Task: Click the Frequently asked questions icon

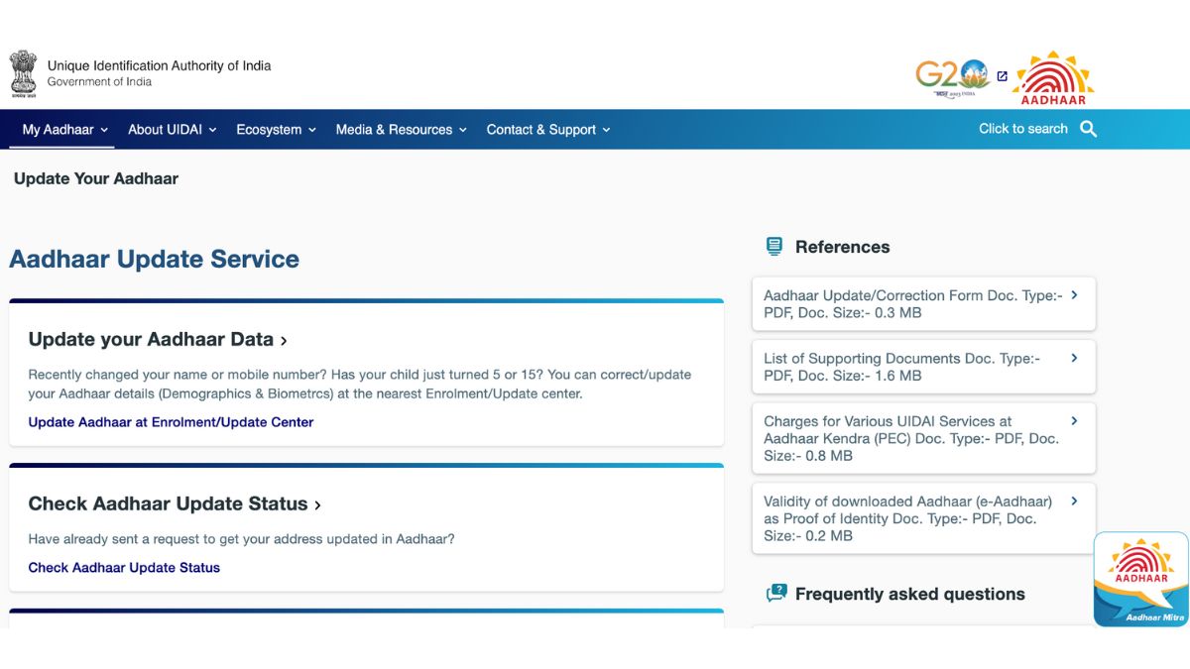Action: (x=775, y=594)
